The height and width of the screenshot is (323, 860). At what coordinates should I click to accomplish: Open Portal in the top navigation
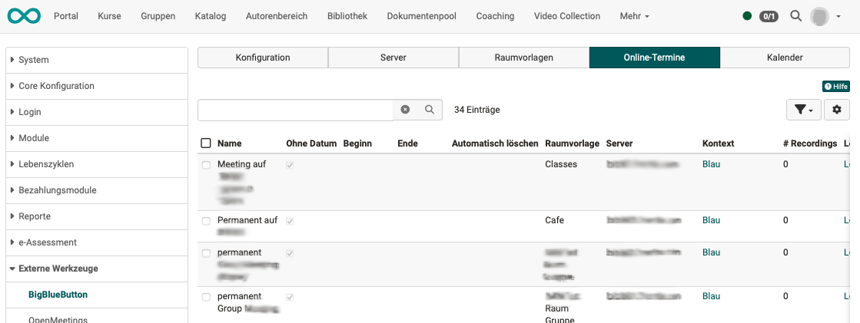(66, 16)
